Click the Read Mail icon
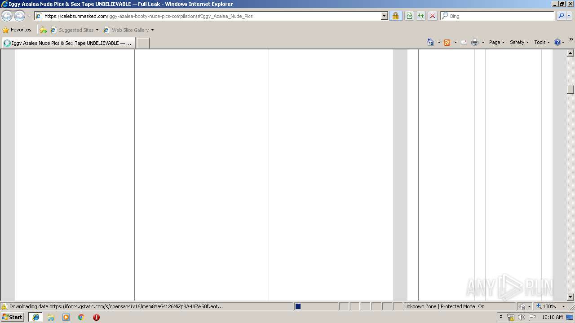 click(464, 42)
